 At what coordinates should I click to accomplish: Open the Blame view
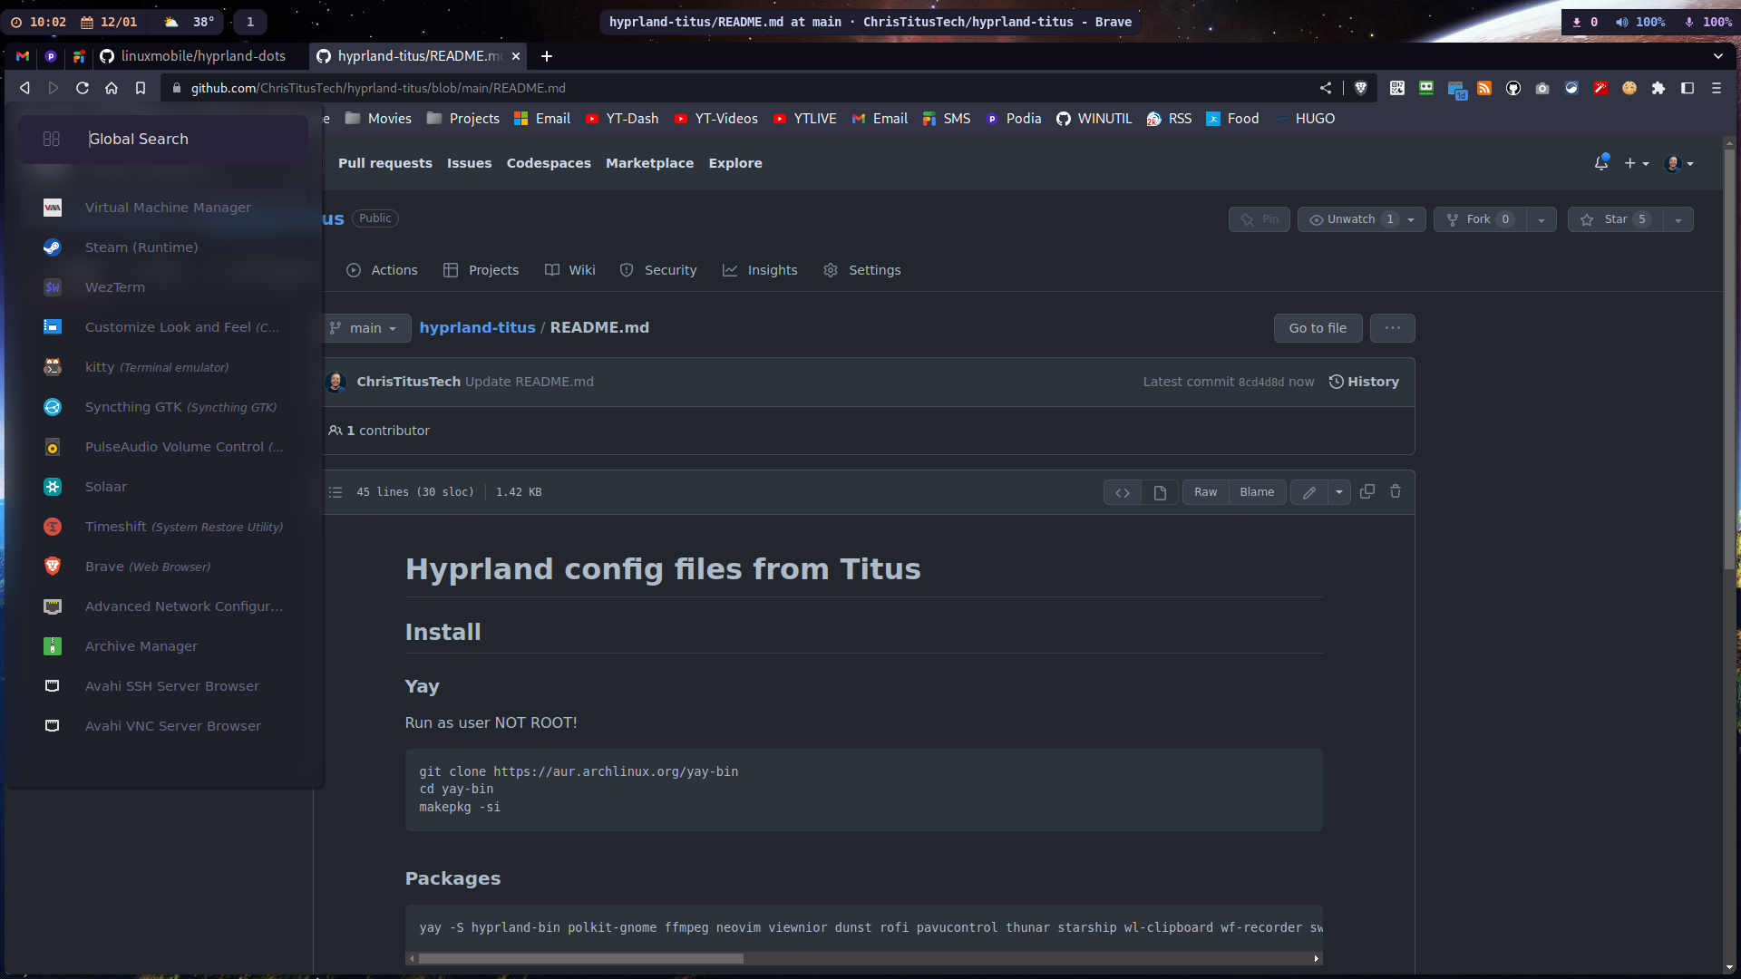[1257, 492]
